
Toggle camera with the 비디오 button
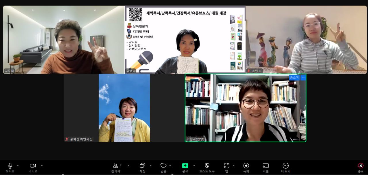pos(33,168)
